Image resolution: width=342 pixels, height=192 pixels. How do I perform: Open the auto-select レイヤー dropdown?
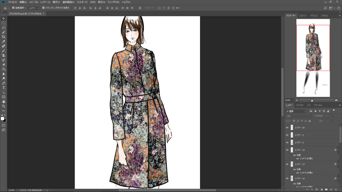(x=33, y=8)
